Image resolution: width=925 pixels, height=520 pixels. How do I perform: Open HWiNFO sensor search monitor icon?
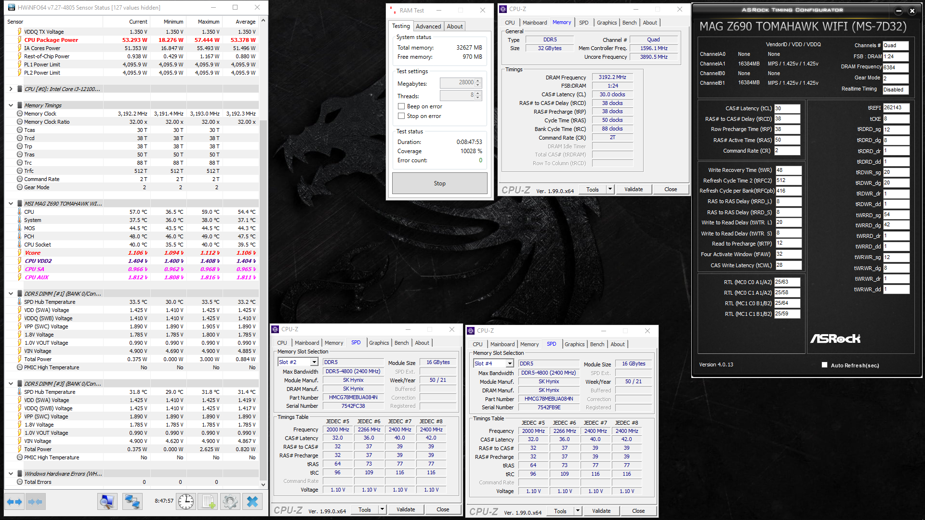tap(107, 502)
